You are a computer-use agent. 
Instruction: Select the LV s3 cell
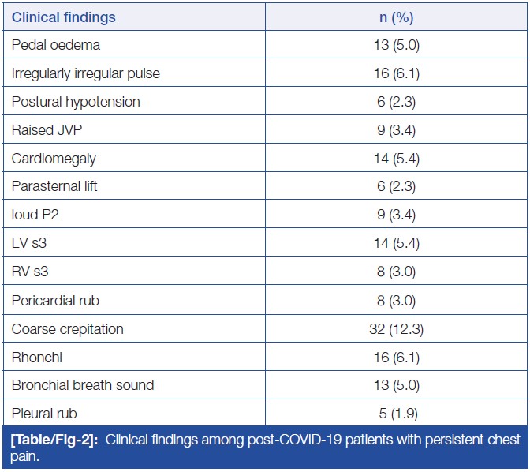(30, 244)
